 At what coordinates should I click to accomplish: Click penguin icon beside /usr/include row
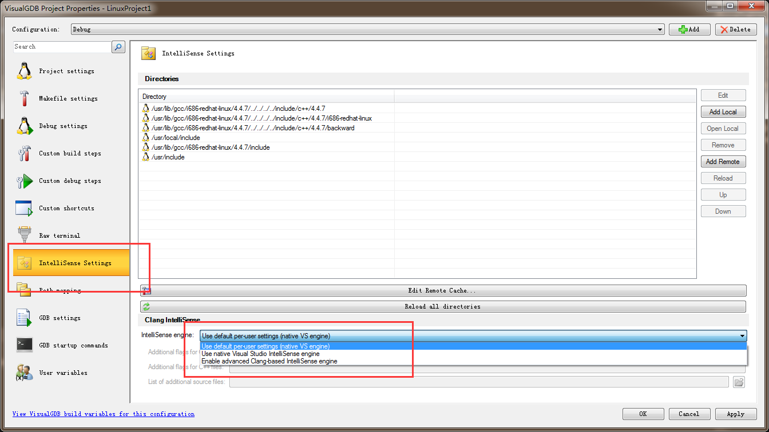coord(146,157)
